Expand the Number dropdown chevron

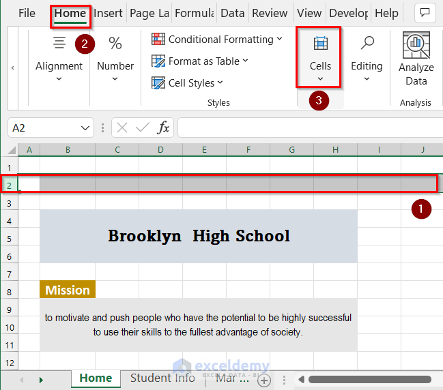pos(115,78)
